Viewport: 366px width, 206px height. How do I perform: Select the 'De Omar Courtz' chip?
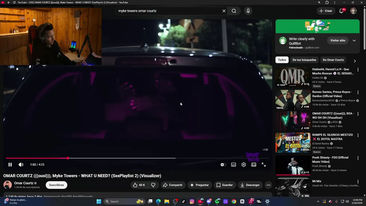[x=333, y=60]
